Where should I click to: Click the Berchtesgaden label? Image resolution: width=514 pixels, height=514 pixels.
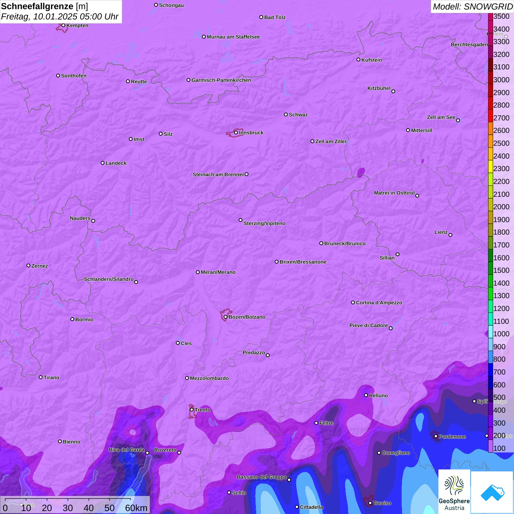(469, 44)
